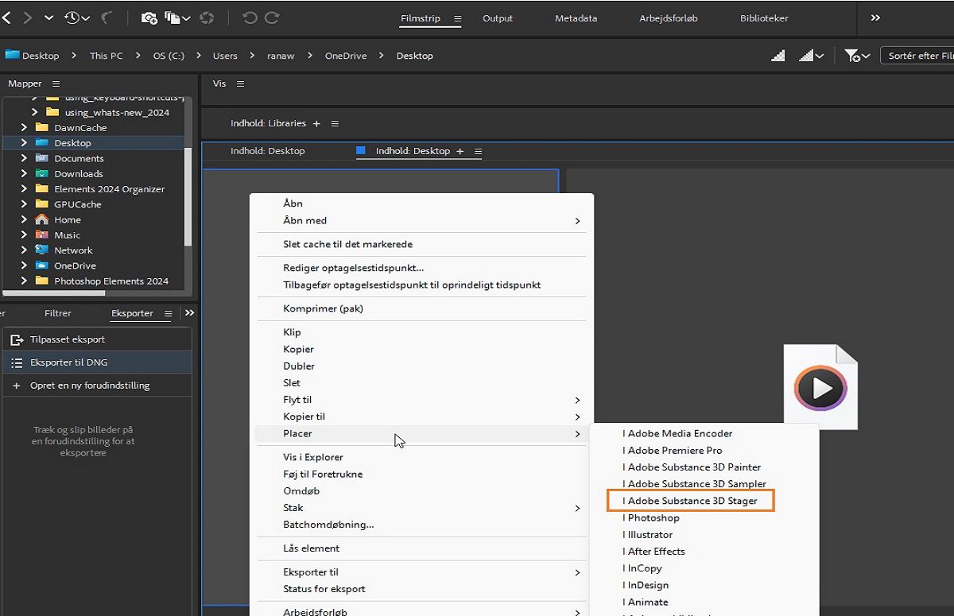Rotate 90° counterclockwise icon
The image size is (954, 616).
pos(250,17)
